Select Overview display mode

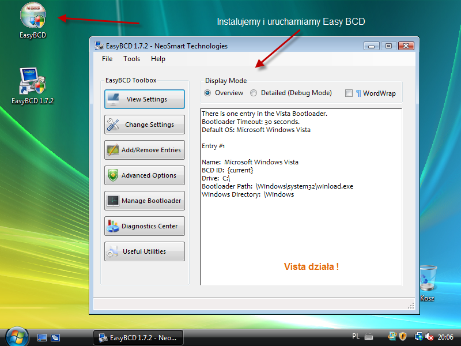[224, 93]
